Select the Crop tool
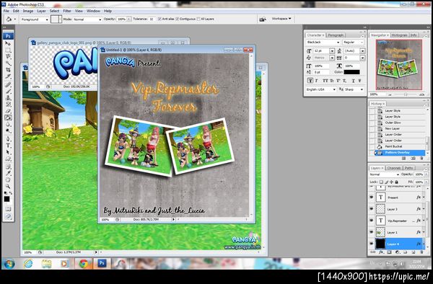The image size is (433, 284). tap(8, 70)
